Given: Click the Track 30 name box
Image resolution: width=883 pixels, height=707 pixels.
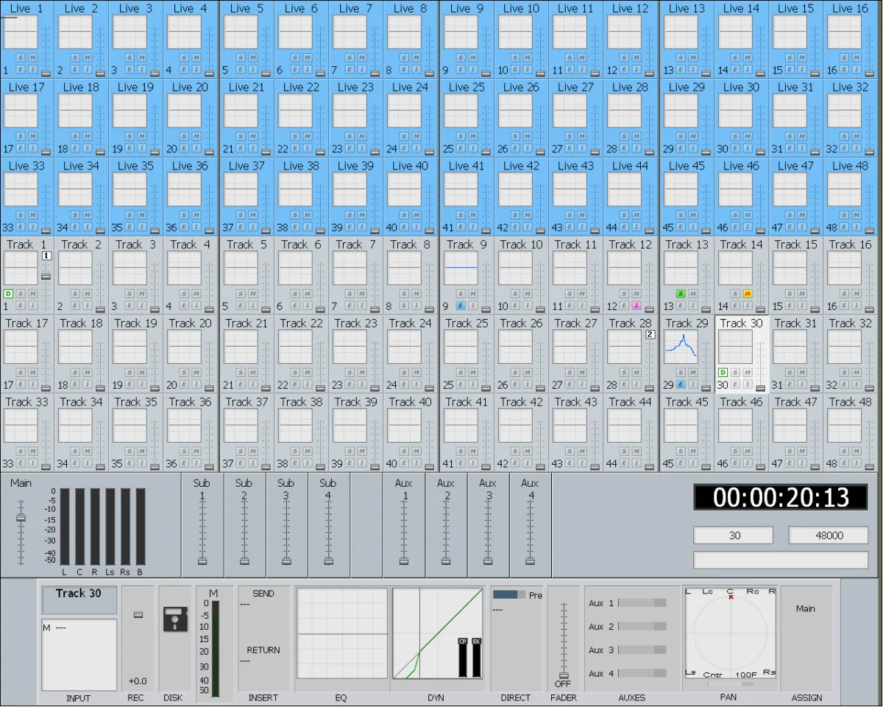Looking at the screenshot, I should (x=79, y=599).
